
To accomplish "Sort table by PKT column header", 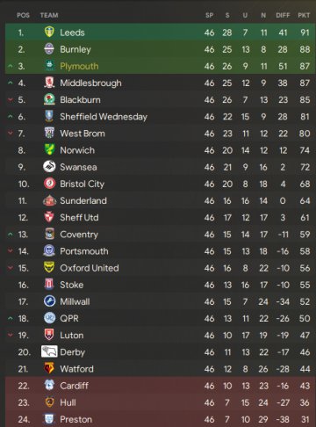I will 304,15.
